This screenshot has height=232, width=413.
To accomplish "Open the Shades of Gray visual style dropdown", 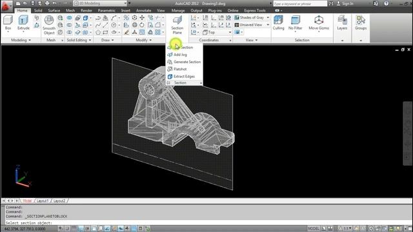I will click(x=252, y=17).
